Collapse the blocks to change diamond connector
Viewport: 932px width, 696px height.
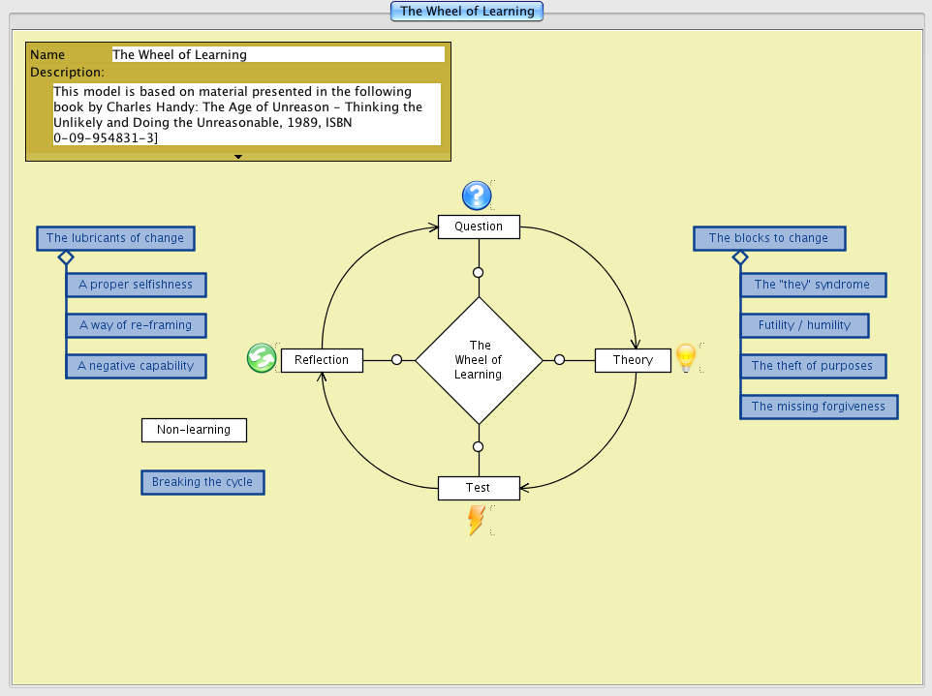[740, 257]
